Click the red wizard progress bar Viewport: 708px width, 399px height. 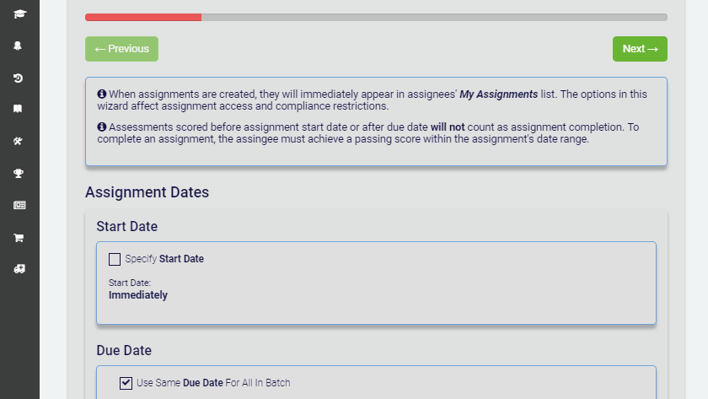143,17
